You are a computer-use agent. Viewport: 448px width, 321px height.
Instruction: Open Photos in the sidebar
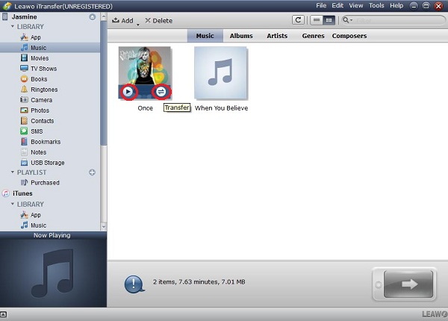[34, 110]
